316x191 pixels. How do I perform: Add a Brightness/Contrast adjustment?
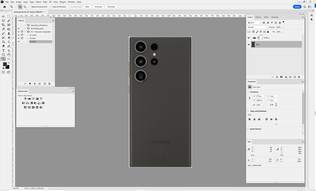25,99
